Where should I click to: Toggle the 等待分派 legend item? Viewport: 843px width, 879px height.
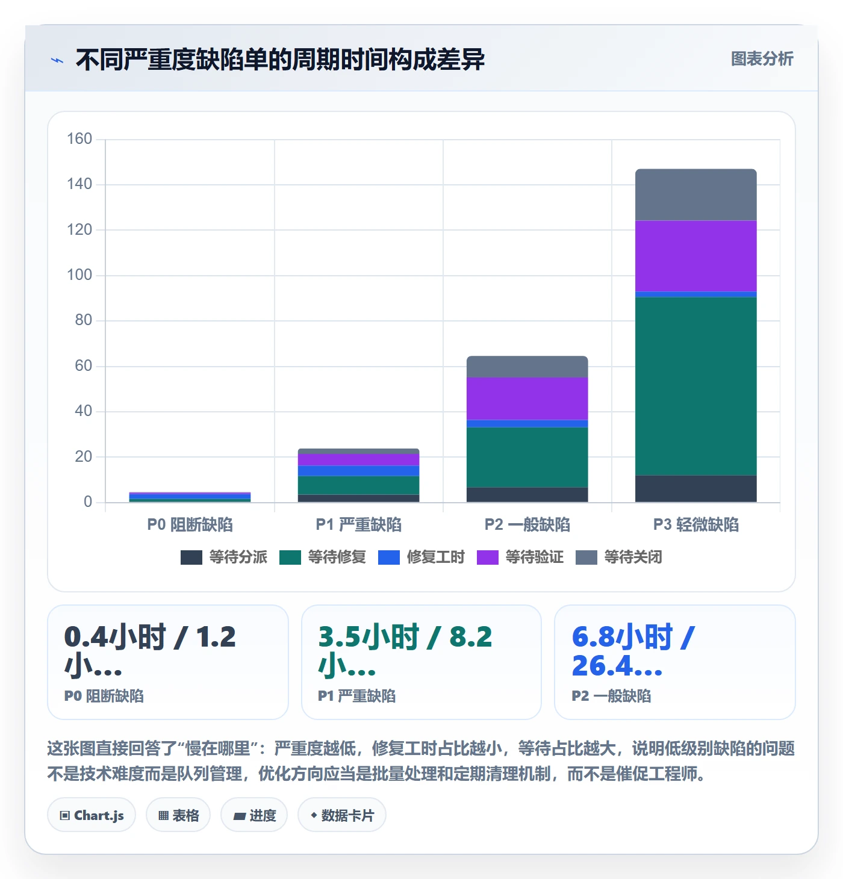224,558
